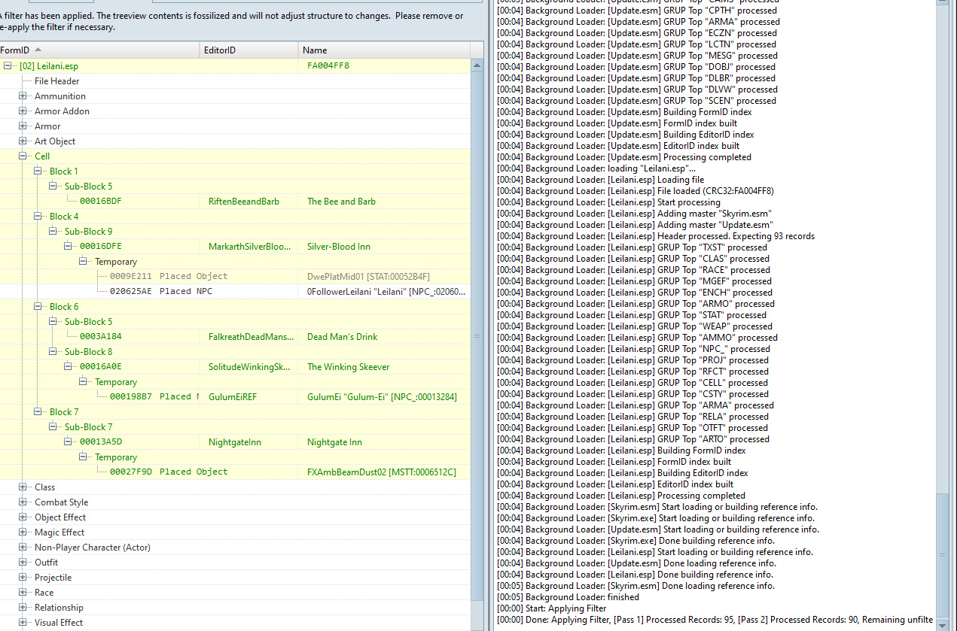Screen dimensions: 957x631
Task: Expand the Armor Addon group
Action: 23,111
